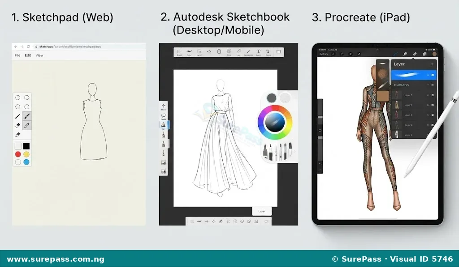Expand the brush palette arrow beside the pencils

pyautogui.click(x=294, y=151)
